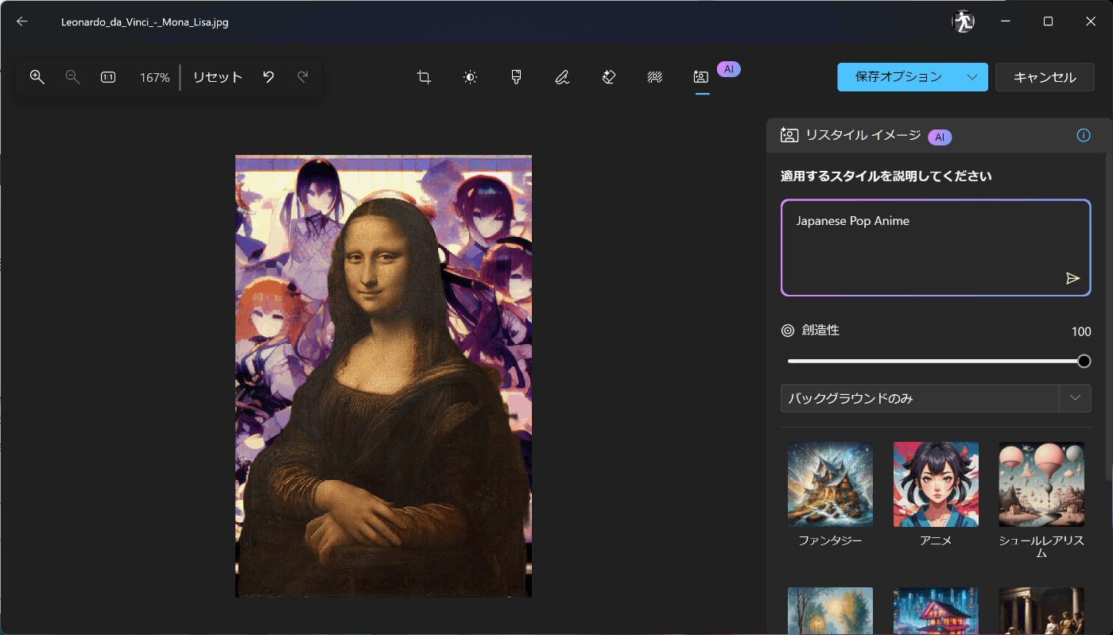Click the creativity value 100

point(1081,331)
